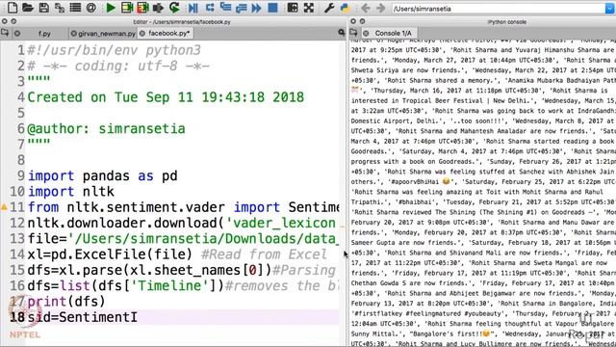Open editor options at tab bar end
Image resolution: width=616 pixels, height=347 pixels.
[x=341, y=33]
